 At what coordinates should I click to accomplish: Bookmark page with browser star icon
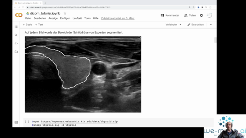coord(194,7)
